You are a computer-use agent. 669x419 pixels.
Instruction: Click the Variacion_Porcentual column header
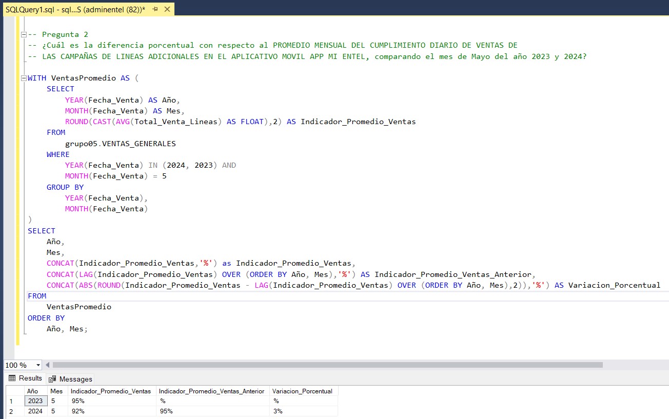(x=302, y=391)
